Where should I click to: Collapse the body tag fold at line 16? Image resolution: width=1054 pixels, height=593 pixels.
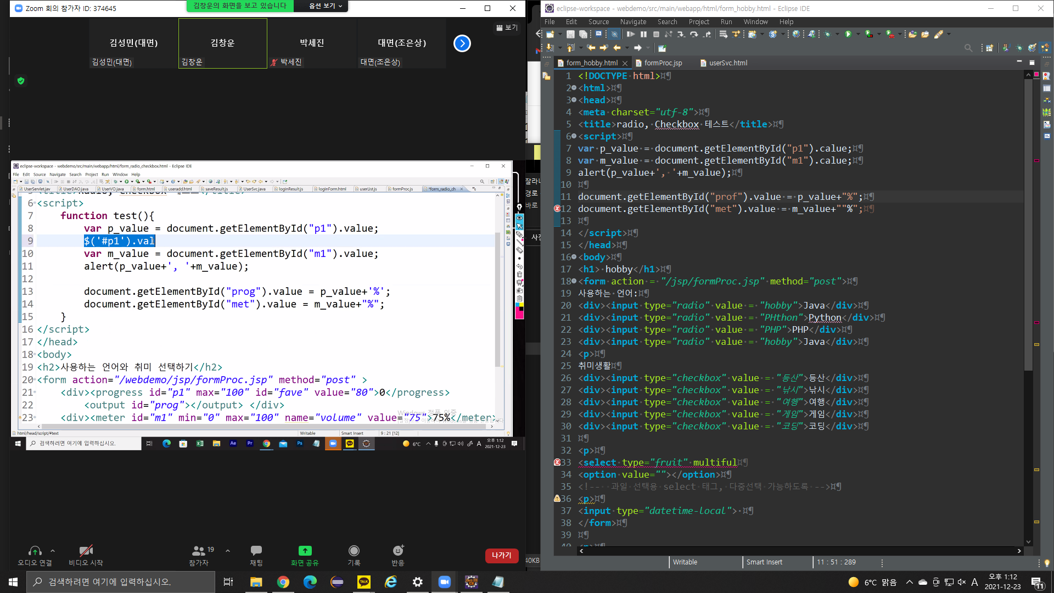pos(574,257)
